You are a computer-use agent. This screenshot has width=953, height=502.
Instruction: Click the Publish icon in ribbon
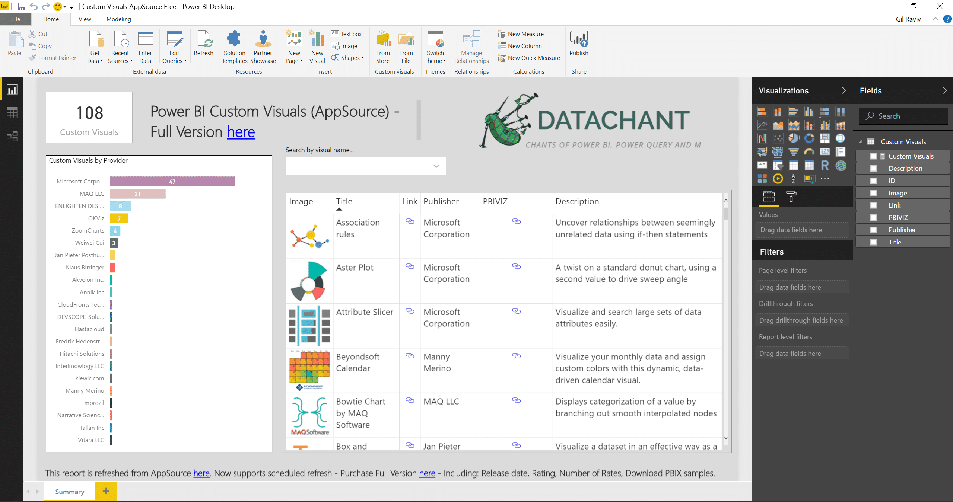579,39
